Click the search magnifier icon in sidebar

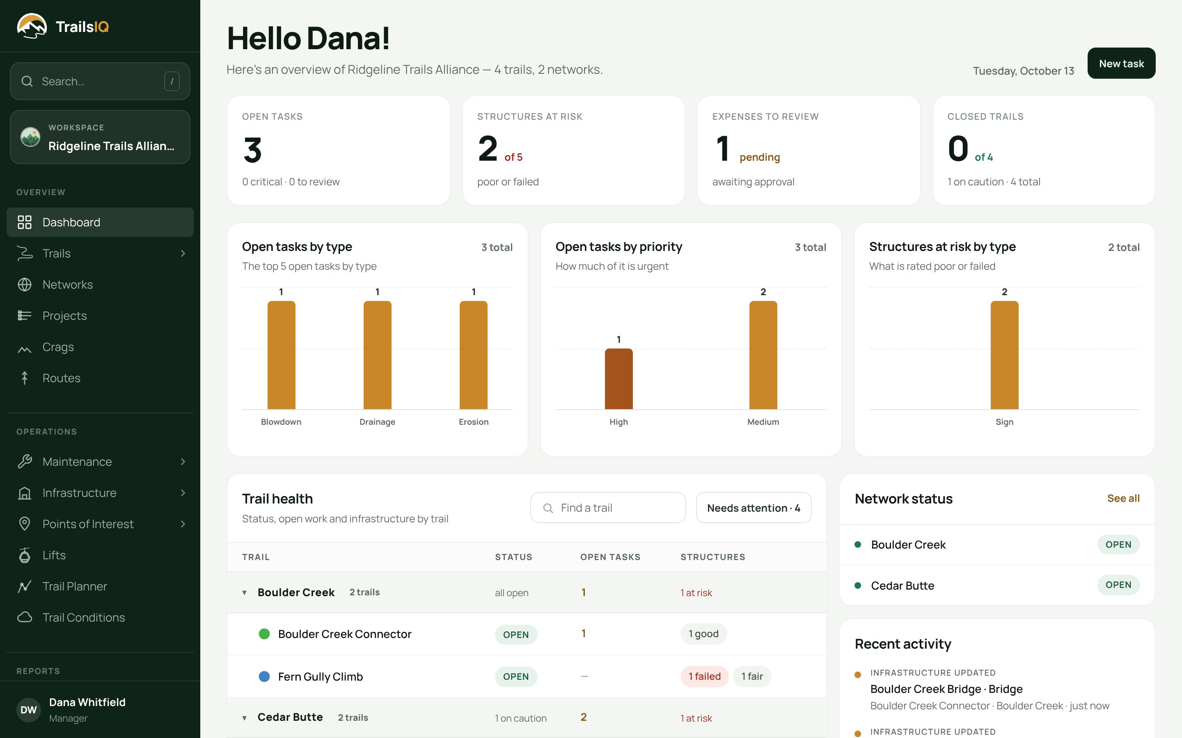coord(27,81)
